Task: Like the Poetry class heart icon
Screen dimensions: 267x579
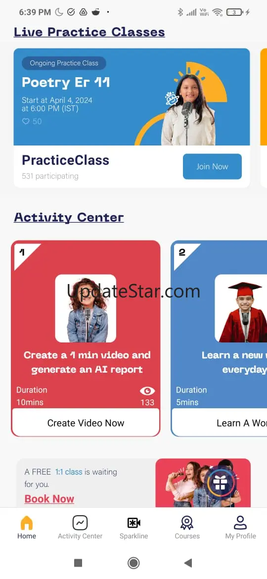Action: coord(25,121)
